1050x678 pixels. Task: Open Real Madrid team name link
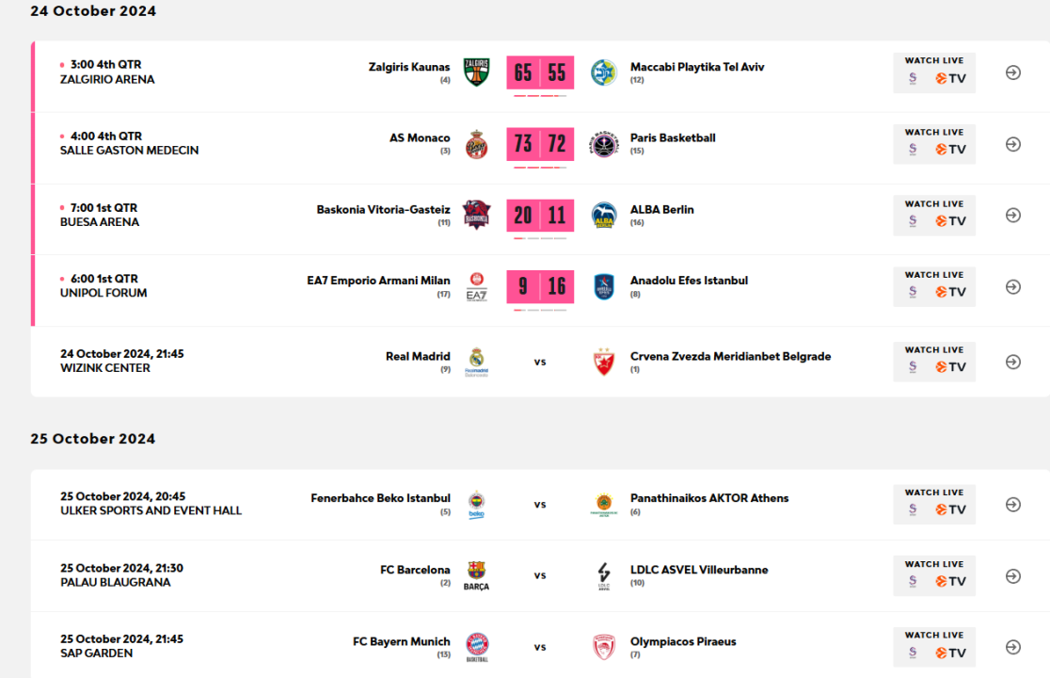tap(418, 356)
